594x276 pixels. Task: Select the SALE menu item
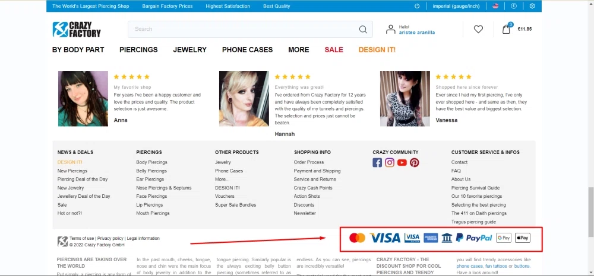[x=334, y=50]
